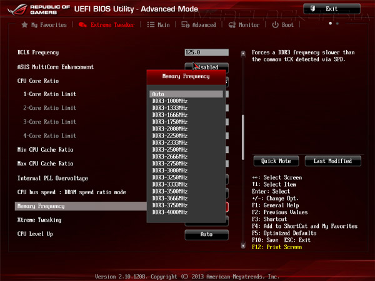Select the BCLK Frequency setting label
375x281 pixels.
click(38, 52)
